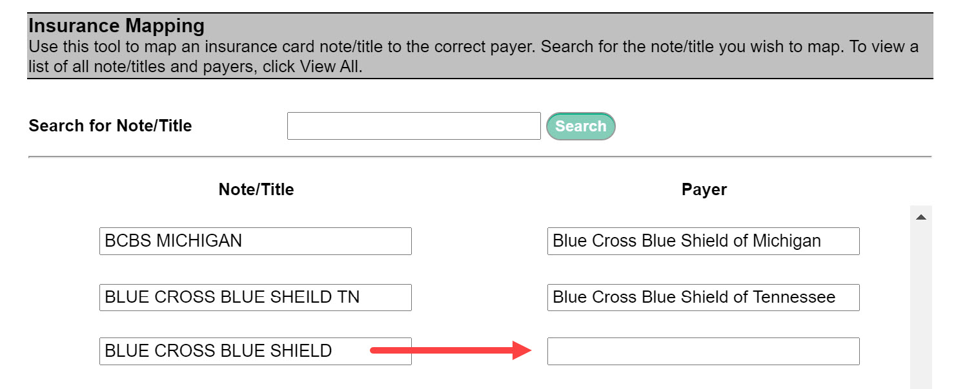This screenshot has width=967, height=389.
Task: Click the BLUE CROSS BLUE SHIELD note field
Action: coord(255,351)
